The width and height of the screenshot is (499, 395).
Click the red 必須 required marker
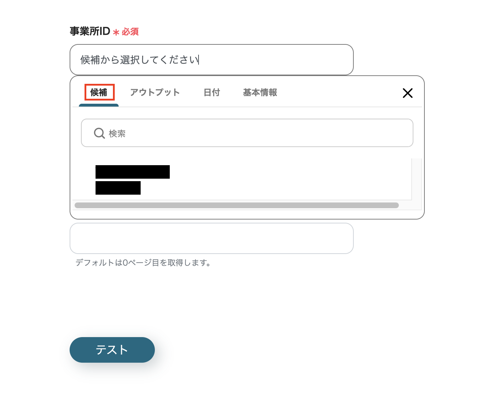130,32
